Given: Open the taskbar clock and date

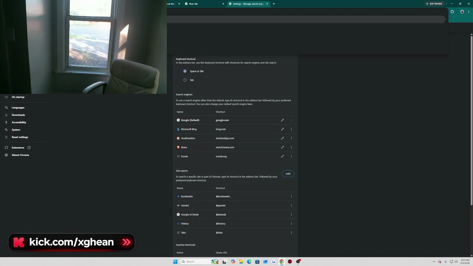Looking at the screenshot, I should [465, 262].
